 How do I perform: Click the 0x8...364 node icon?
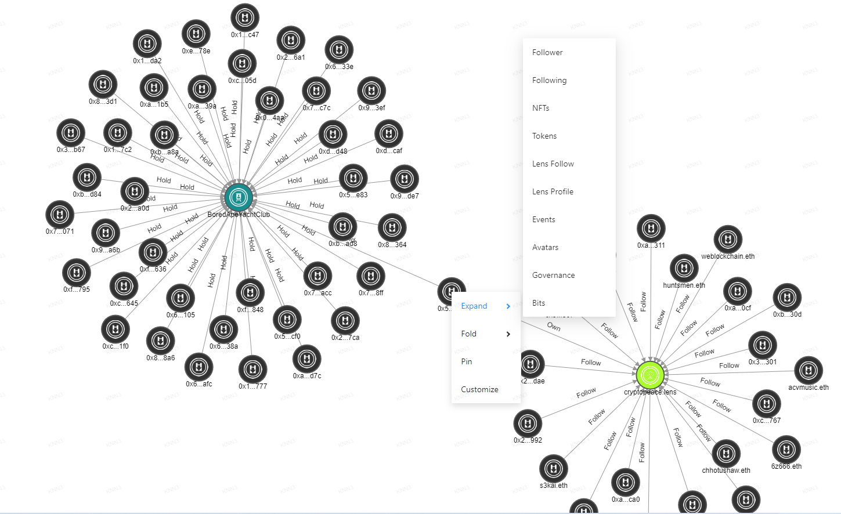[x=392, y=228]
